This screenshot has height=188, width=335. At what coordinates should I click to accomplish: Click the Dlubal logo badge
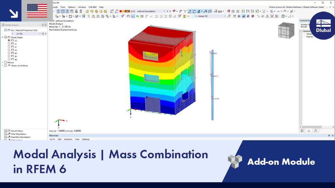coord(323,26)
